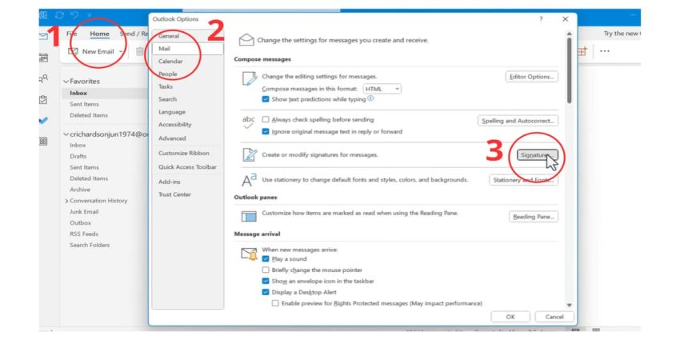Open the People view in Outlook sidebar
Viewport: 680px width, 340px height.
tap(43, 78)
